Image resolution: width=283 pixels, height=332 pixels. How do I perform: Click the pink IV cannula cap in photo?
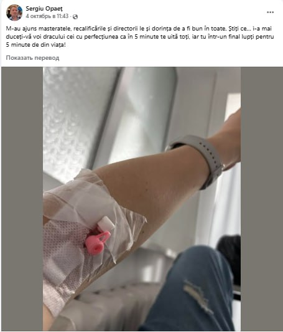(98, 242)
